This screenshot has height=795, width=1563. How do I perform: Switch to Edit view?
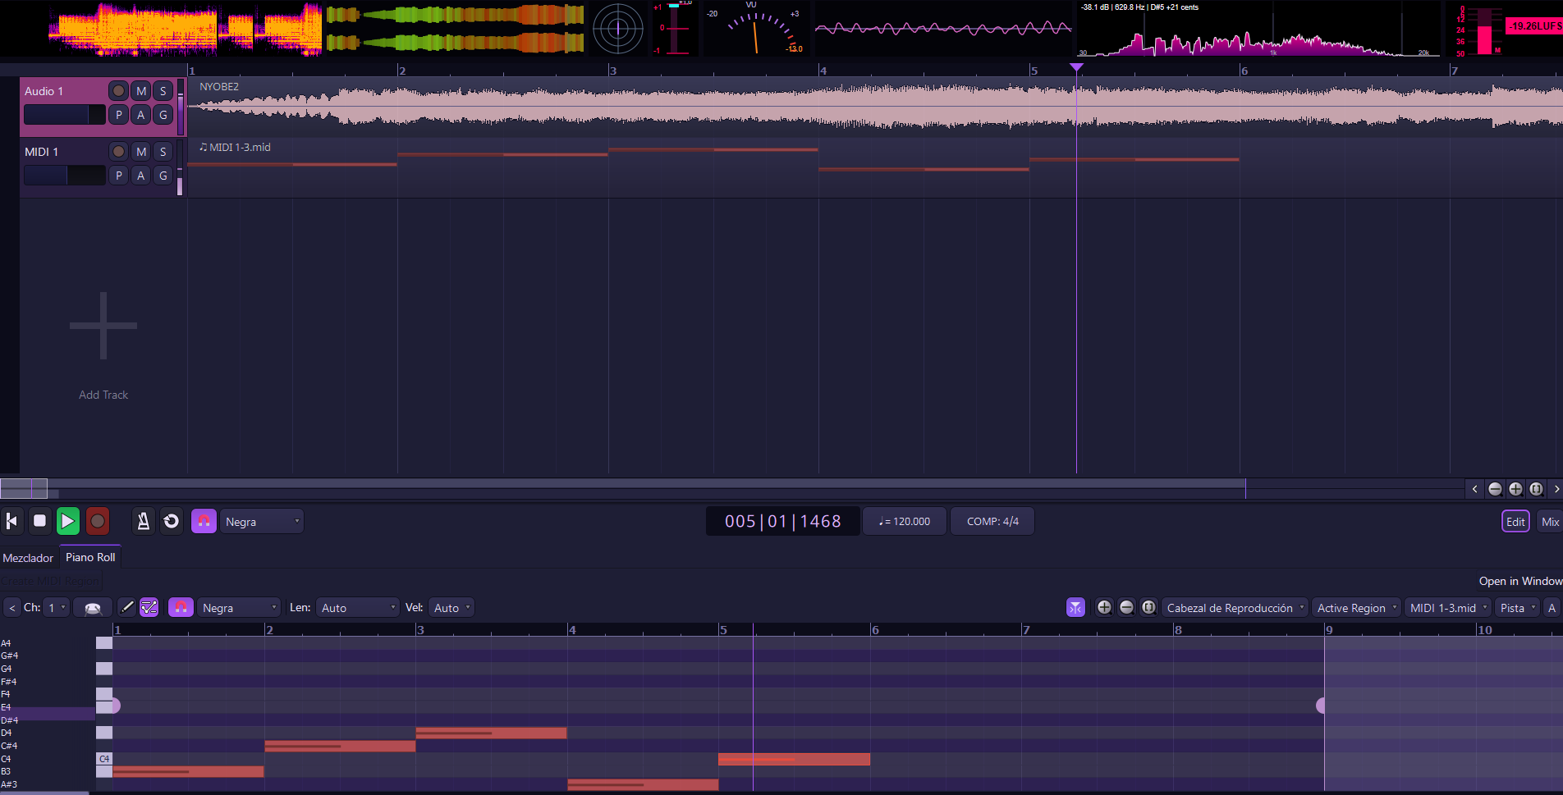pyautogui.click(x=1515, y=521)
